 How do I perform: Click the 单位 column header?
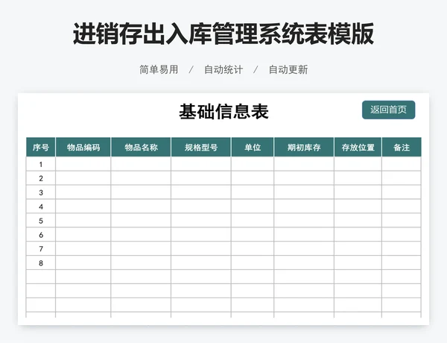[x=253, y=148]
